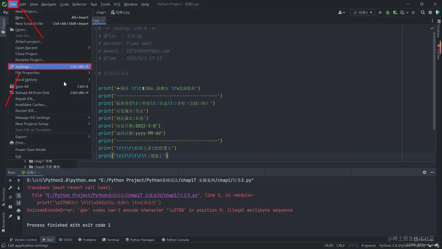Expand the Local History submenu
This screenshot has height=249, width=442.
click(50, 80)
